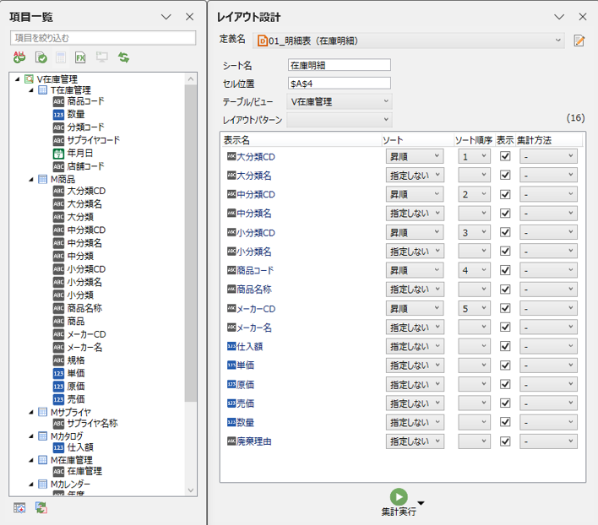The height and width of the screenshot is (525, 598).
Task: Click the bottom-left table refresh icon
Action: (x=41, y=507)
